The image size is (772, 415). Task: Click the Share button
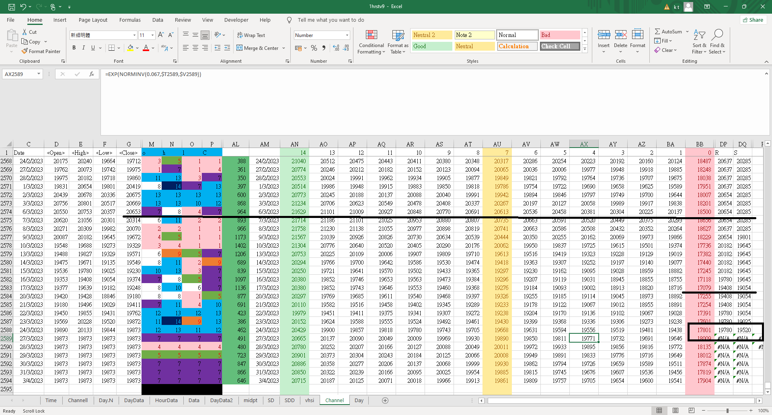[x=753, y=20]
